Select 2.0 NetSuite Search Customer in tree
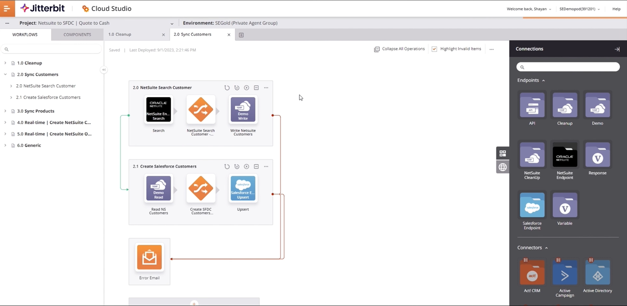Image resolution: width=627 pixels, height=306 pixels. coord(46,86)
